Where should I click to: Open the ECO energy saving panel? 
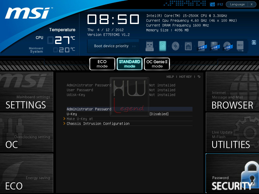(x=26, y=173)
